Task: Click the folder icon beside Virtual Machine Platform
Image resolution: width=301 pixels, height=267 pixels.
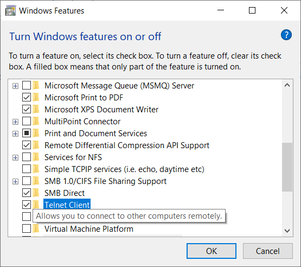Action: tap(36, 228)
